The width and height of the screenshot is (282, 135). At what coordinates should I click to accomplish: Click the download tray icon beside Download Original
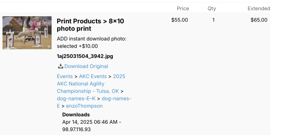(60, 66)
